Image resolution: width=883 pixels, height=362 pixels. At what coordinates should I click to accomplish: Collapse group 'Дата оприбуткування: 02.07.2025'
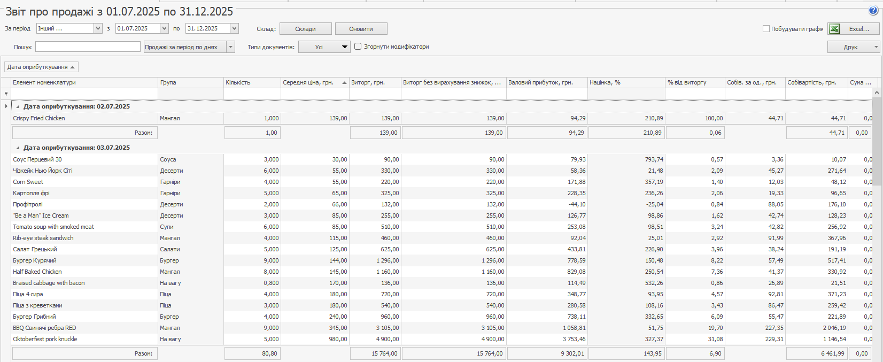click(x=18, y=106)
